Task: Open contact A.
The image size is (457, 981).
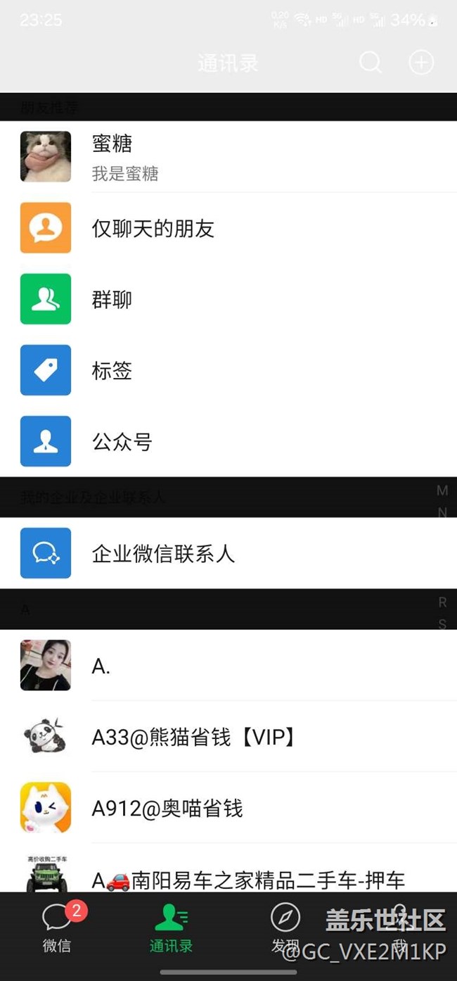Action: (x=228, y=665)
